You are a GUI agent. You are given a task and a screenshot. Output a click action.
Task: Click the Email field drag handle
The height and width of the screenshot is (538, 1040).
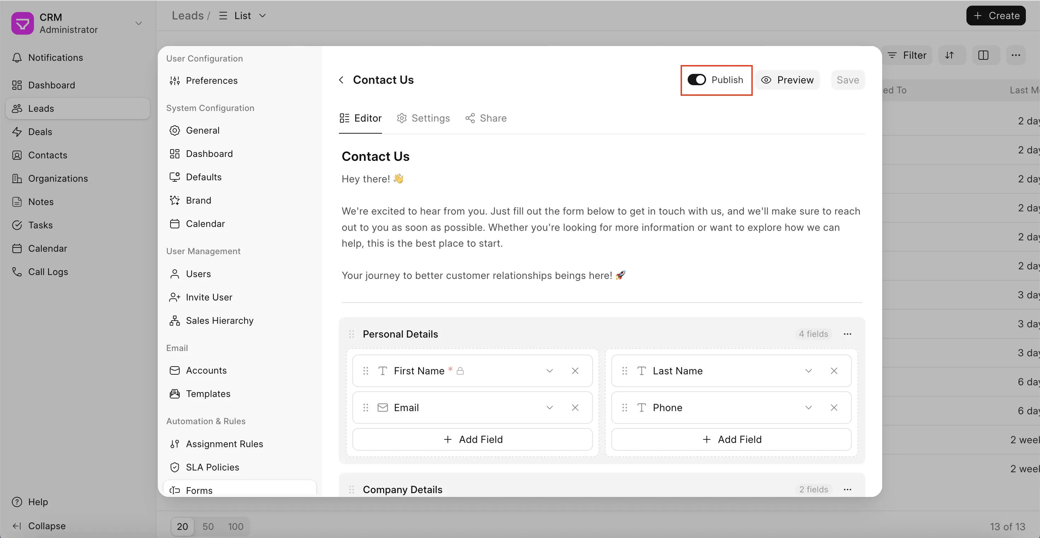pyautogui.click(x=366, y=407)
